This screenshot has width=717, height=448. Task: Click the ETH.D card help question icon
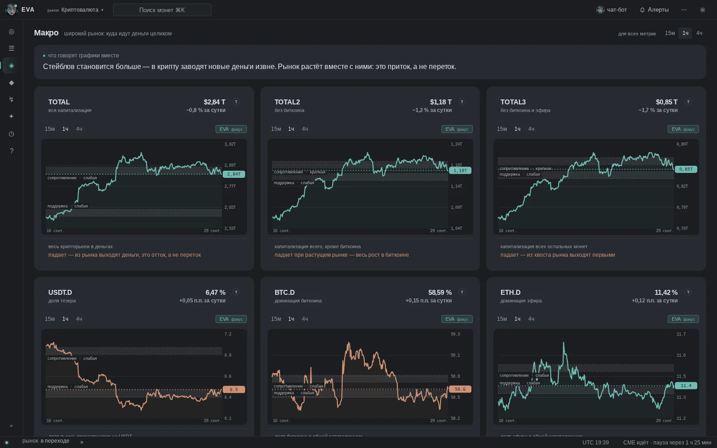pyautogui.click(x=688, y=292)
